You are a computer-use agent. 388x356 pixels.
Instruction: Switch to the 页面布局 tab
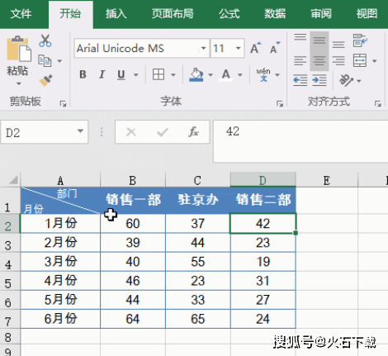click(x=173, y=14)
